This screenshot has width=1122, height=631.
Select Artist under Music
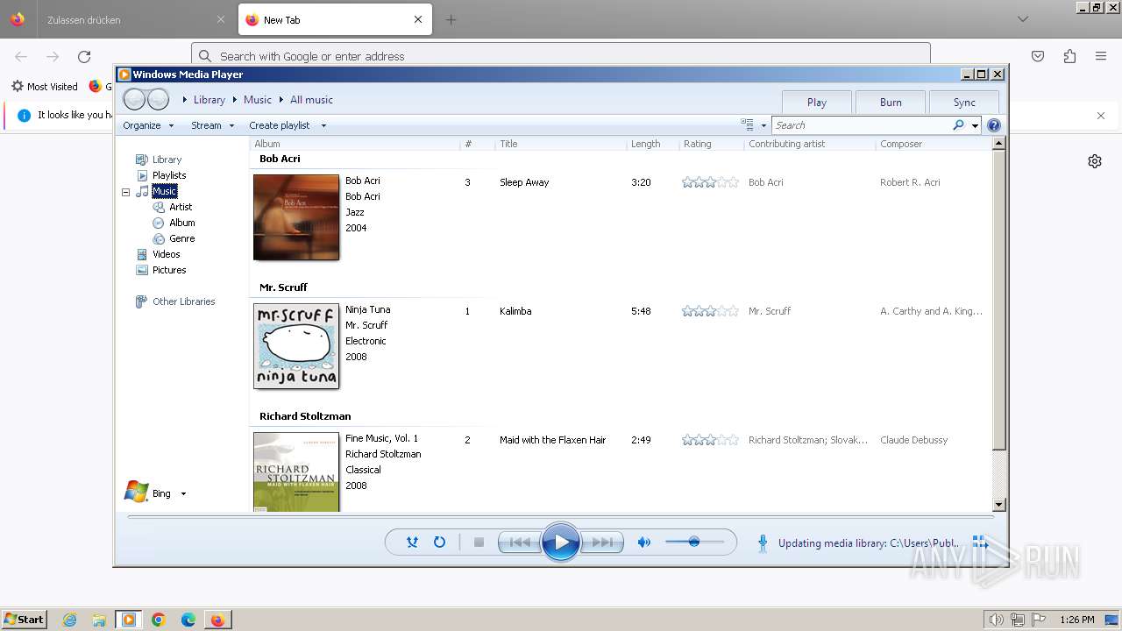tap(181, 207)
